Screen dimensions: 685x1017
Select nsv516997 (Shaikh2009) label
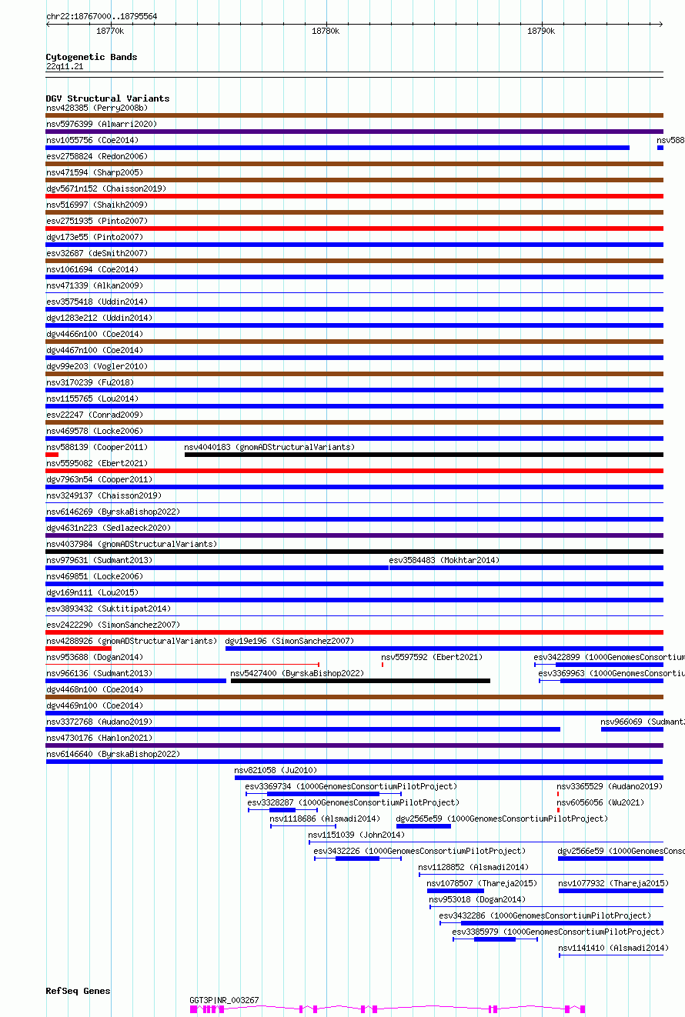[96, 205]
